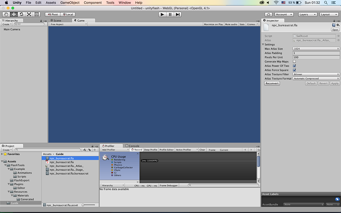Select the Hand tool in toolbar
341x213 pixels.
click(x=6, y=15)
